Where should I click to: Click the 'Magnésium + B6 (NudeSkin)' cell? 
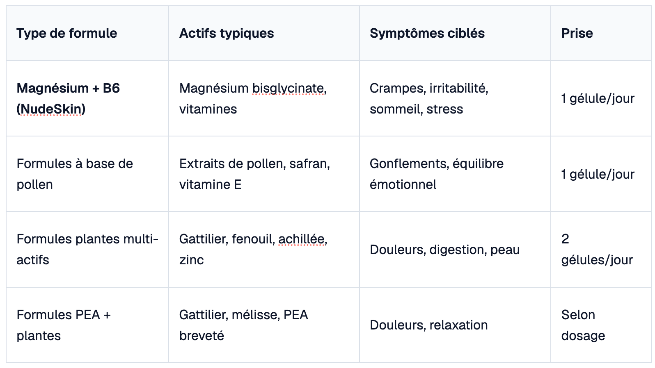click(x=87, y=98)
